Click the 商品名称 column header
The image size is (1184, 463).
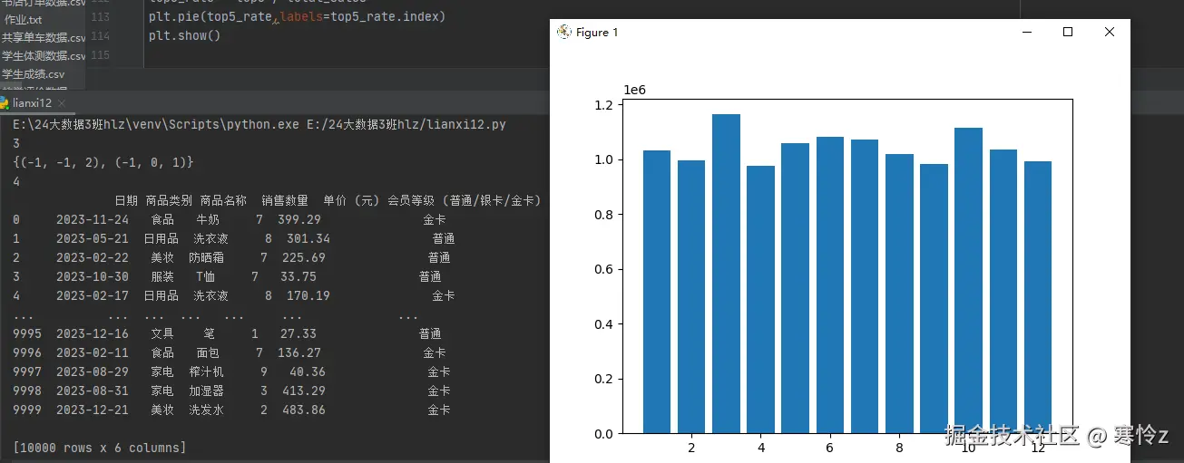(x=223, y=200)
